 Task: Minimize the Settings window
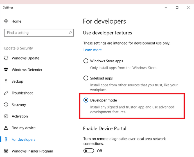tap(166, 8)
